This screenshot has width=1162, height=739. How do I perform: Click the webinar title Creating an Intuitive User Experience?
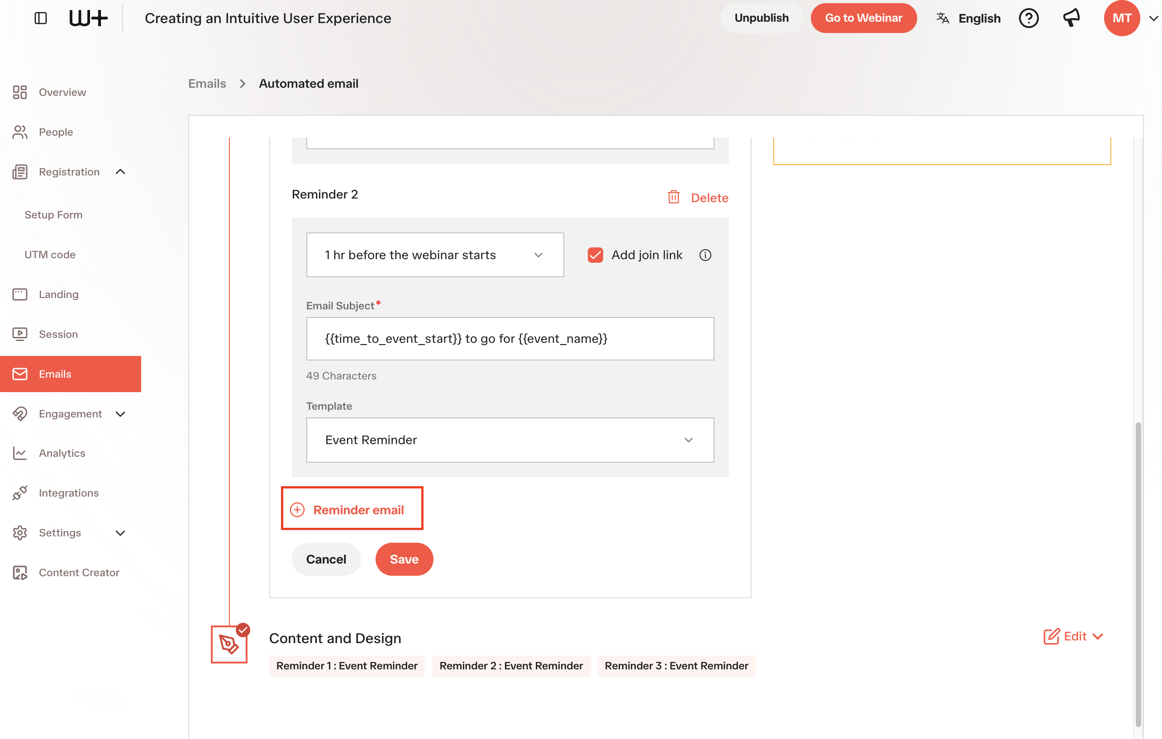tap(268, 19)
